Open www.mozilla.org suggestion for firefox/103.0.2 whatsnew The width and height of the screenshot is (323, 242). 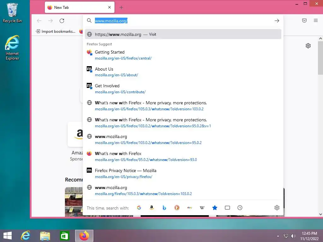coord(183,140)
